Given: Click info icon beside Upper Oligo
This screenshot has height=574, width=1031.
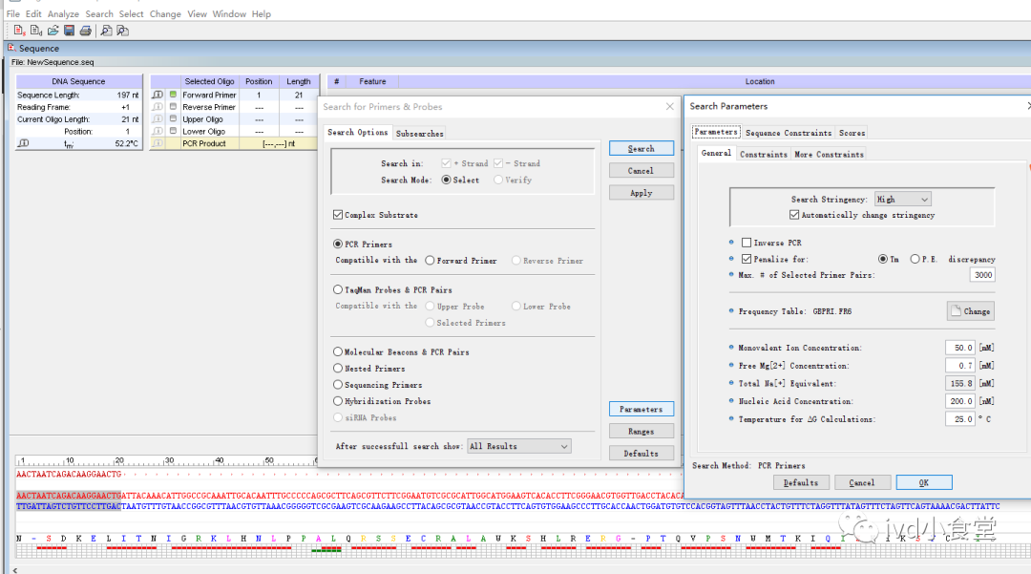Looking at the screenshot, I should pyautogui.click(x=158, y=119).
